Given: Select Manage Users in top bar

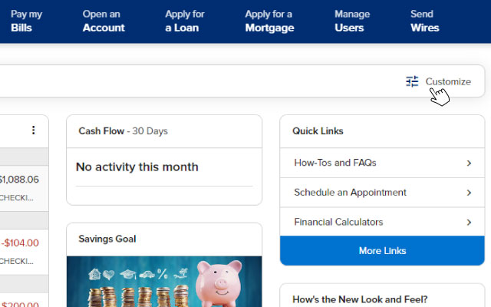Looking at the screenshot, I should 352,21.
